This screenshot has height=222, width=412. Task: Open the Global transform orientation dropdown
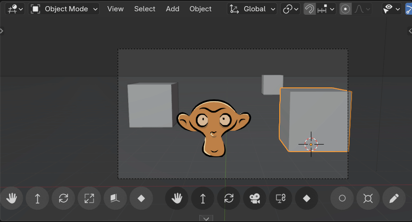[x=252, y=9]
